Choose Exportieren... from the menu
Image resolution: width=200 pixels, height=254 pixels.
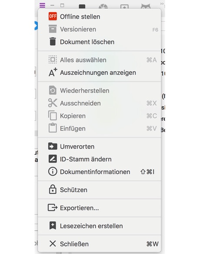coord(100,207)
